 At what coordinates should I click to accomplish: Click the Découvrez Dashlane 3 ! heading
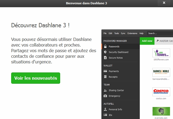tap(40, 25)
